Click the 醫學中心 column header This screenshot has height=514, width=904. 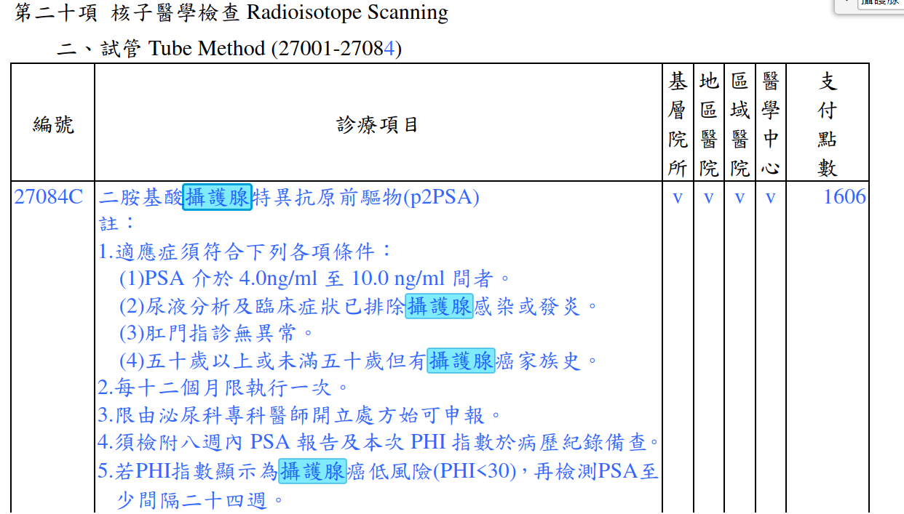(x=770, y=124)
